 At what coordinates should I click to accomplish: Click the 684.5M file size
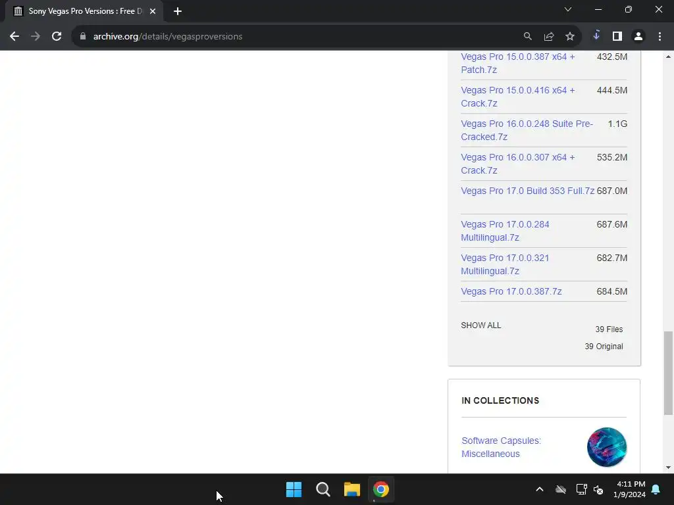[612, 291]
